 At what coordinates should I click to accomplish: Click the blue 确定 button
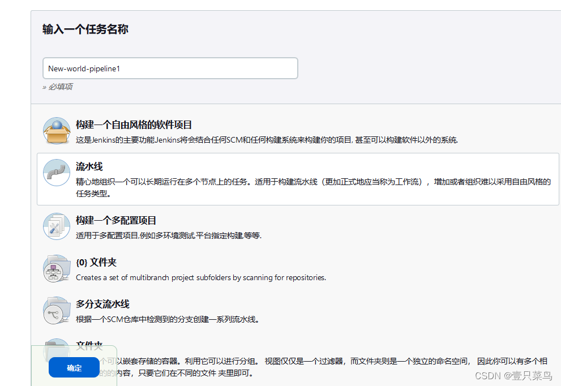(x=74, y=367)
